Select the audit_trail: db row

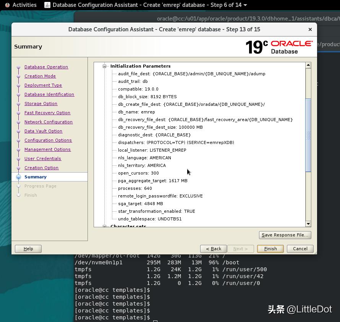click(x=133, y=81)
